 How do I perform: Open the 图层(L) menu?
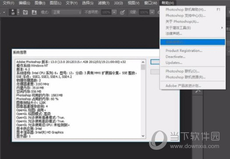pyautogui.click(x=56, y=3)
